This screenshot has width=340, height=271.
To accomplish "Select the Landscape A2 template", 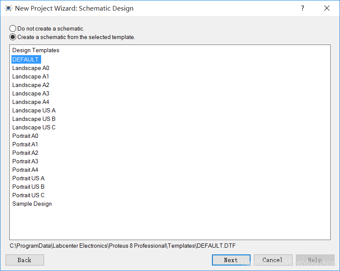I will click(x=31, y=85).
